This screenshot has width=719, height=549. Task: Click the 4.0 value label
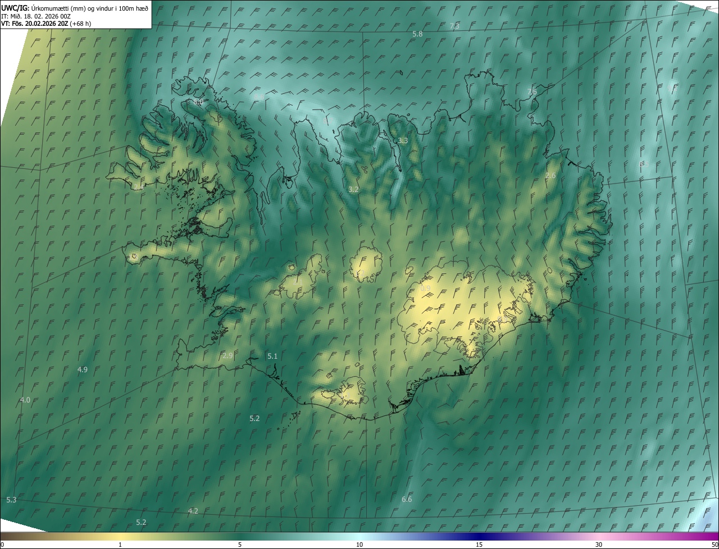(x=25, y=400)
